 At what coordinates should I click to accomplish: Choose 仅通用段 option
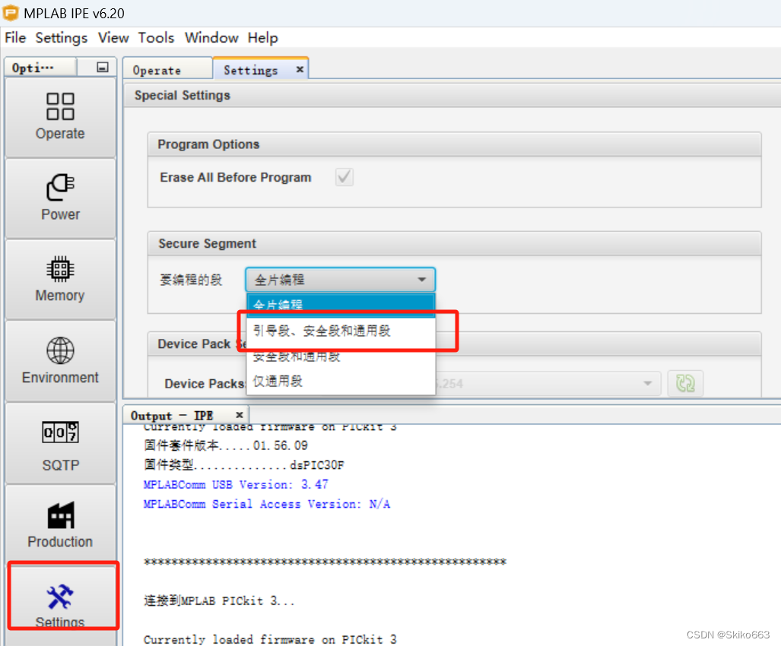pyautogui.click(x=341, y=382)
